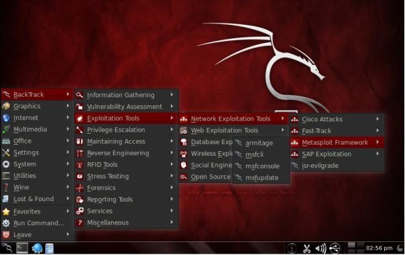Image resolution: width=405 pixels, height=255 pixels.
Task: Expand the SAP Exploitation submenu arrow
Action: 378,154
